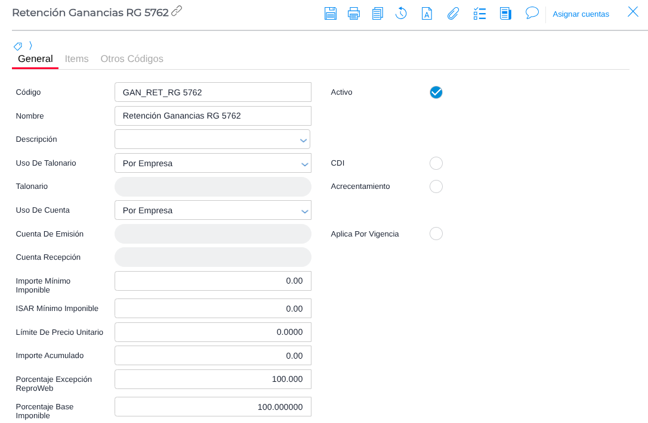648x423 pixels.
Task: Open the Otros Códigos tab
Action: point(132,59)
